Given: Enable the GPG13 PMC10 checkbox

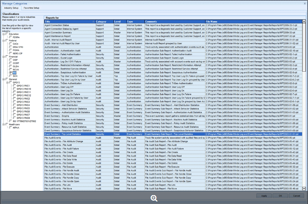Looking at the screenshot, I should pyautogui.click(x=14, y=89).
